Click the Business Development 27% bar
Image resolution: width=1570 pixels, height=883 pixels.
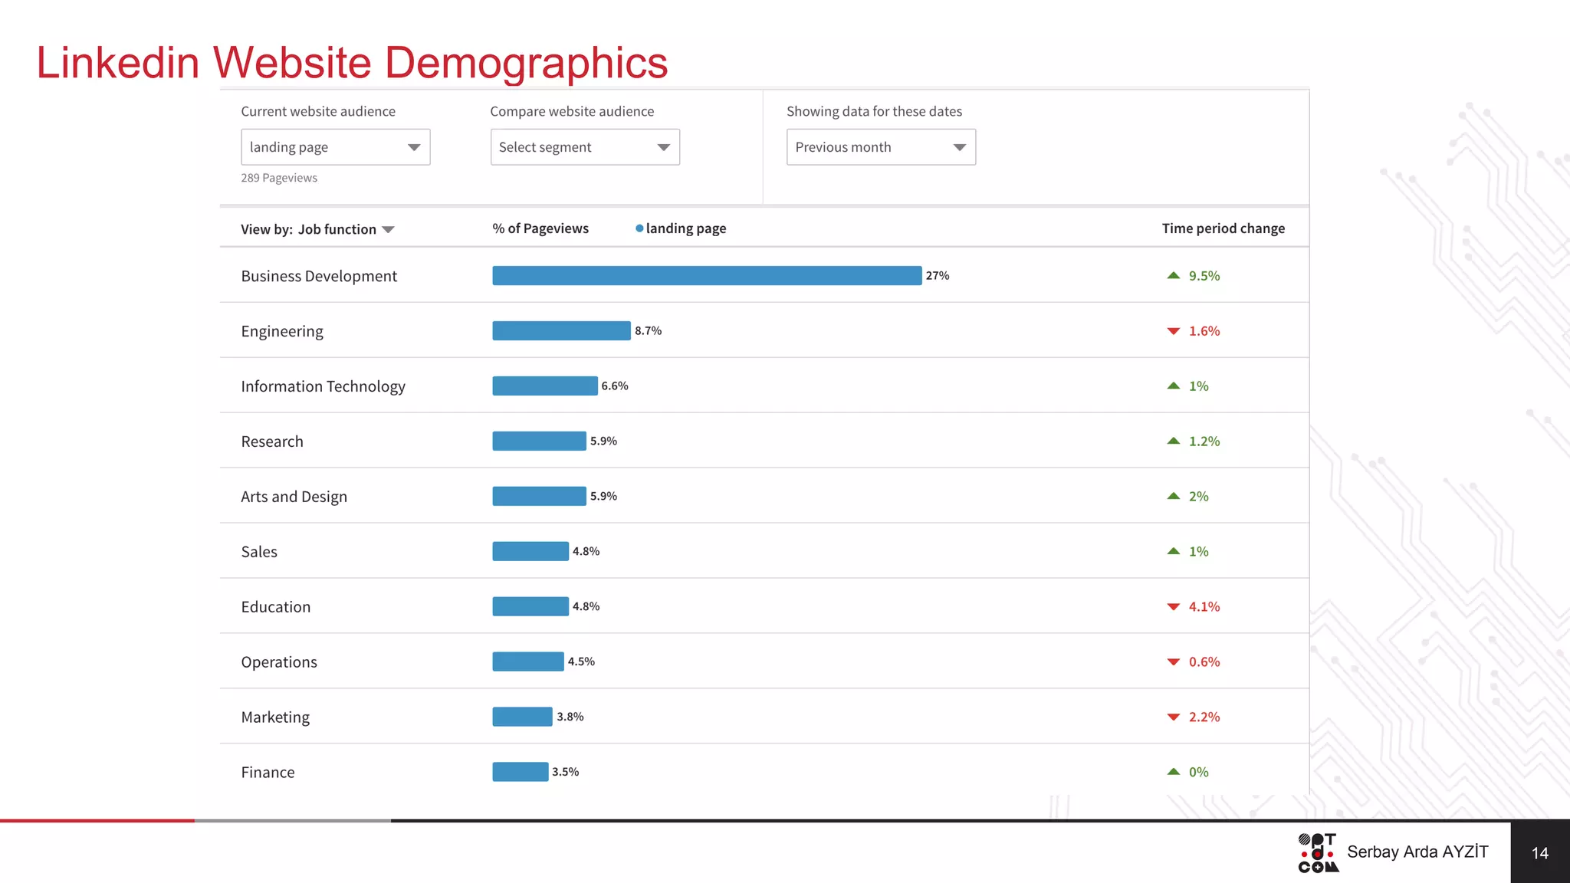(707, 275)
